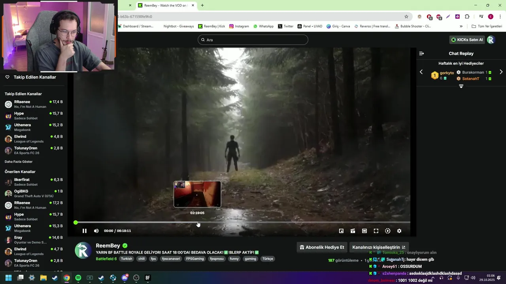This screenshot has width=506, height=284.
Task: Show next weekly top gifters
Action: (x=501, y=72)
